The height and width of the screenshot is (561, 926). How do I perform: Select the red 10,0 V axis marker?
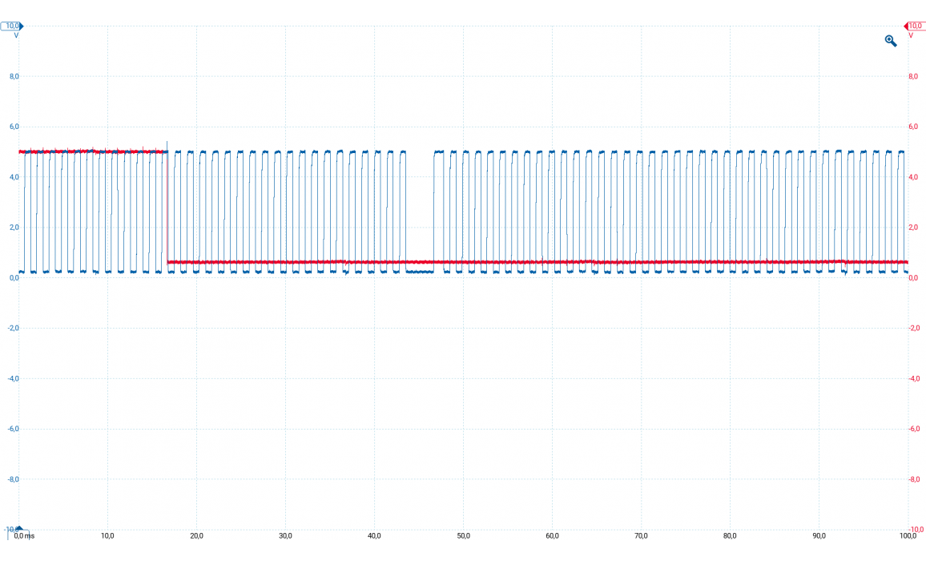click(x=914, y=26)
